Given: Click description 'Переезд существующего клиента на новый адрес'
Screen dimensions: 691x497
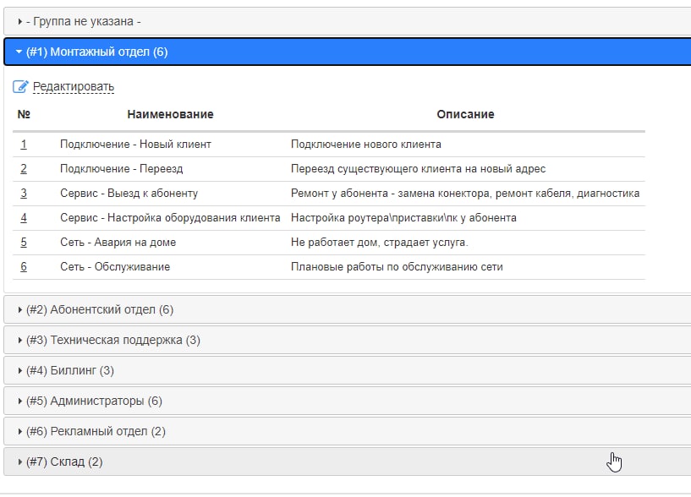Looking at the screenshot, I should 418,169.
